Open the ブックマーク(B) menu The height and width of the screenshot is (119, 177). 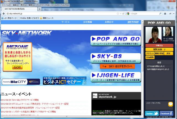pyautogui.click(x=43, y=5)
